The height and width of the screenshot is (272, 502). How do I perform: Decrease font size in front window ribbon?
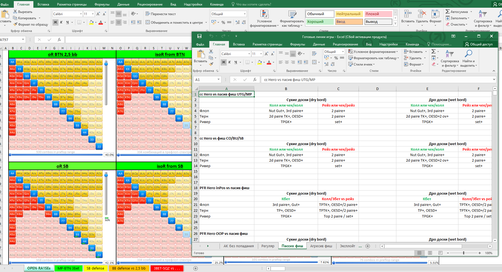pyautogui.click(x=273, y=54)
